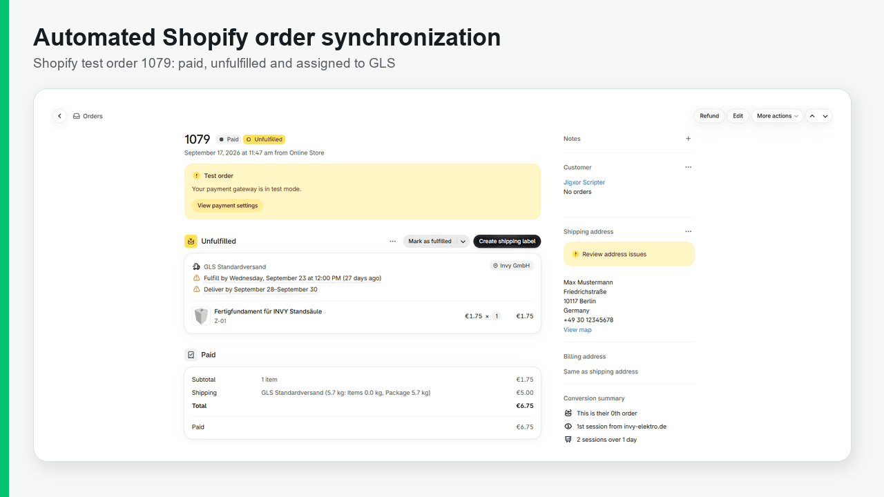Image resolution: width=884 pixels, height=497 pixels.
Task: Click the Total amount €6.75
Action: pyautogui.click(x=525, y=406)
